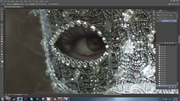Viewport: 180px width, 101px height.
Task: Select the Lasso tool
Action: (x=2, y=15)
